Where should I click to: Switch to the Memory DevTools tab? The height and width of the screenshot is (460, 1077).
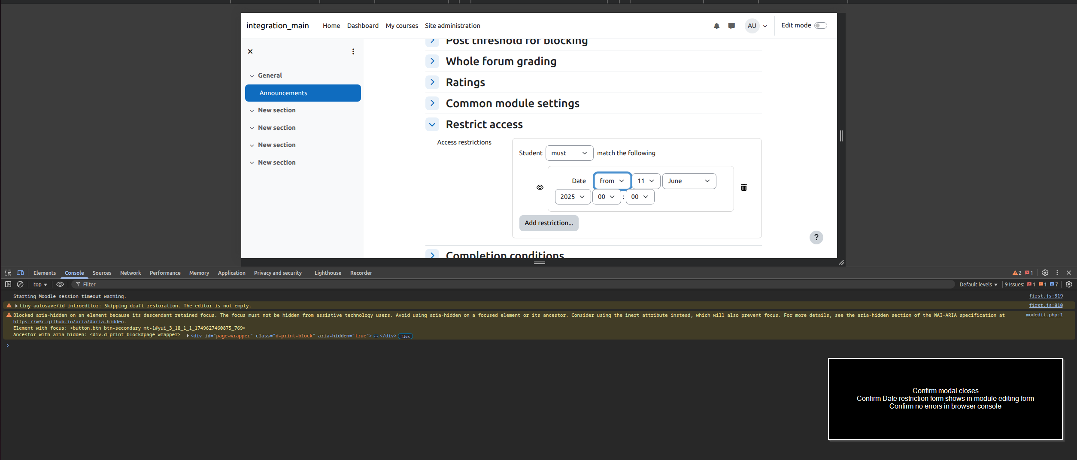pyautogui.click(x=199, y=273)
